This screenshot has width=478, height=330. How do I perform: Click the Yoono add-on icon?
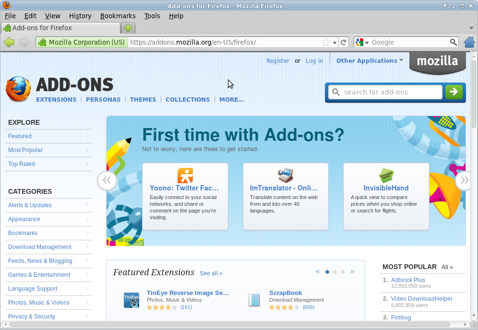point(185,176)
